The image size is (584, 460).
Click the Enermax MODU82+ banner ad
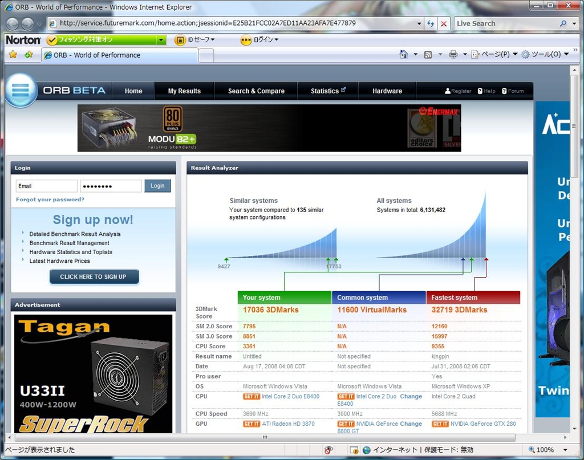[x=269, y=128]
